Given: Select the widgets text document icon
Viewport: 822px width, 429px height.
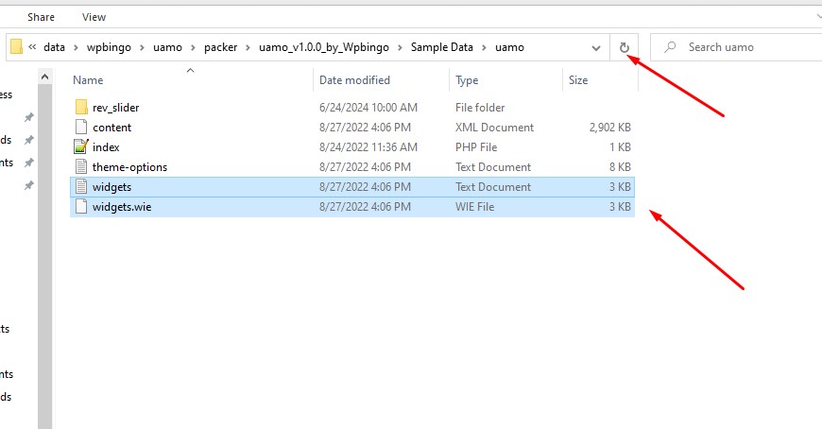Looking at the screenshot, I should [x=81, y=187].
